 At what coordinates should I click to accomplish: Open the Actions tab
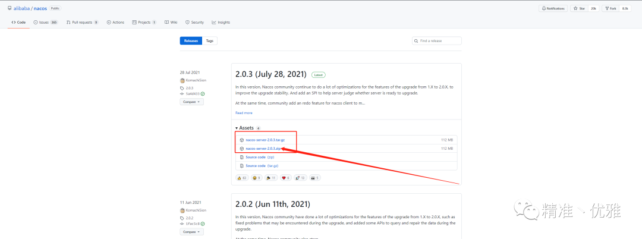[115, 23]
